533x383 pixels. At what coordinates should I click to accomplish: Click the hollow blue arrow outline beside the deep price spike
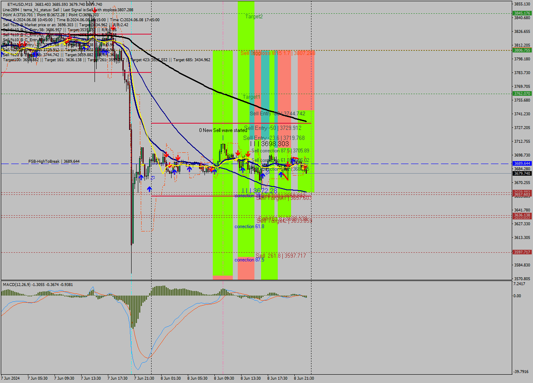pyautogui.click(x=152, y=178)
